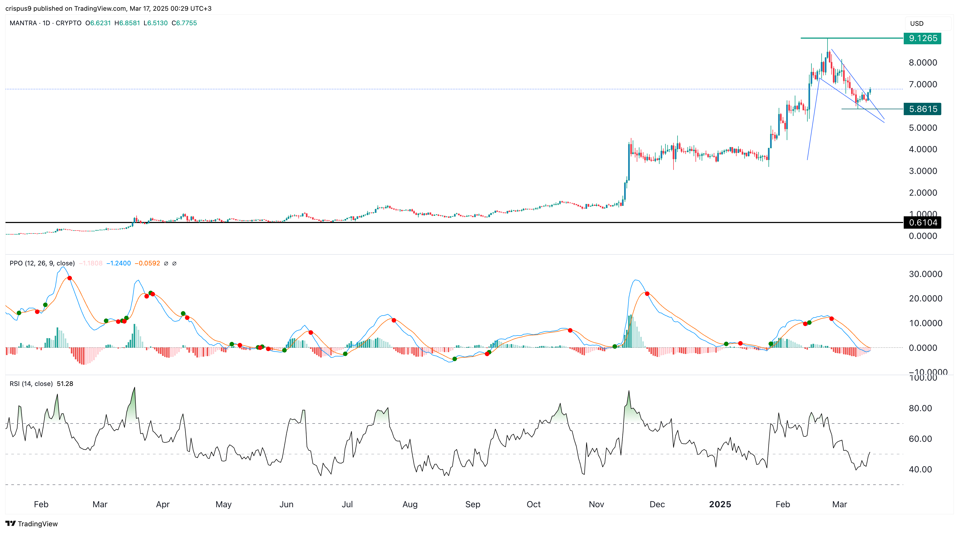Click the 10.0000 PPO axis label
The image size is (959, 533).
[925, 323]
